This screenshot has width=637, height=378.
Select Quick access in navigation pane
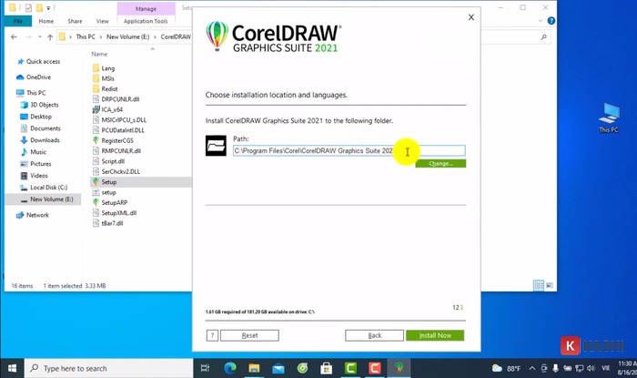tap(43, 62)
